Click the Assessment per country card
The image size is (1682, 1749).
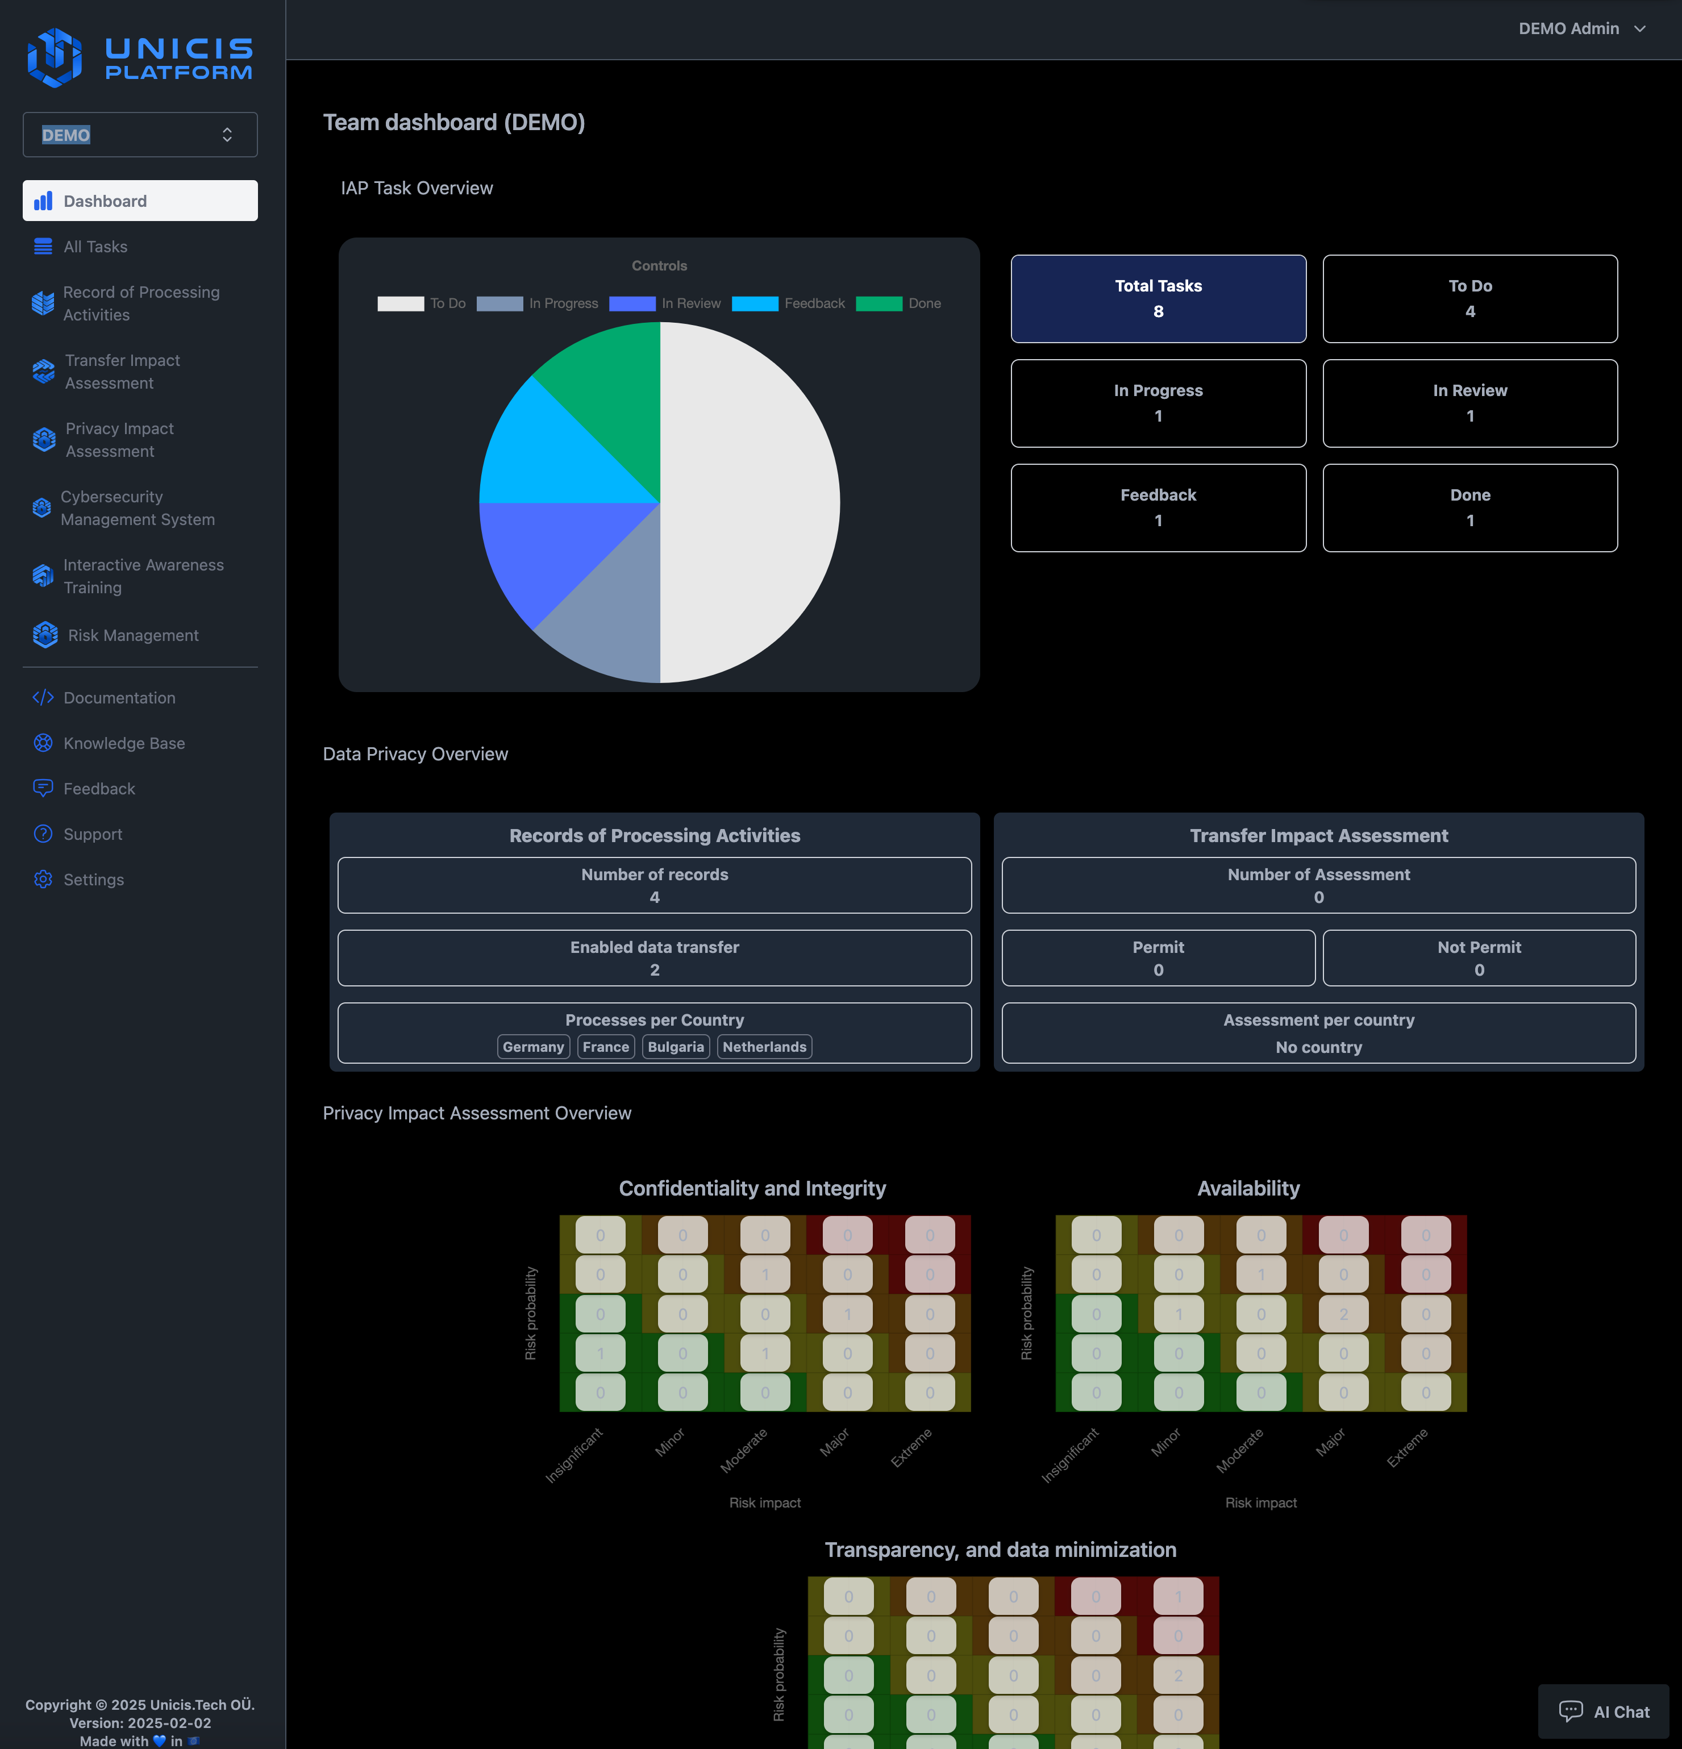coord(1319,1034)
